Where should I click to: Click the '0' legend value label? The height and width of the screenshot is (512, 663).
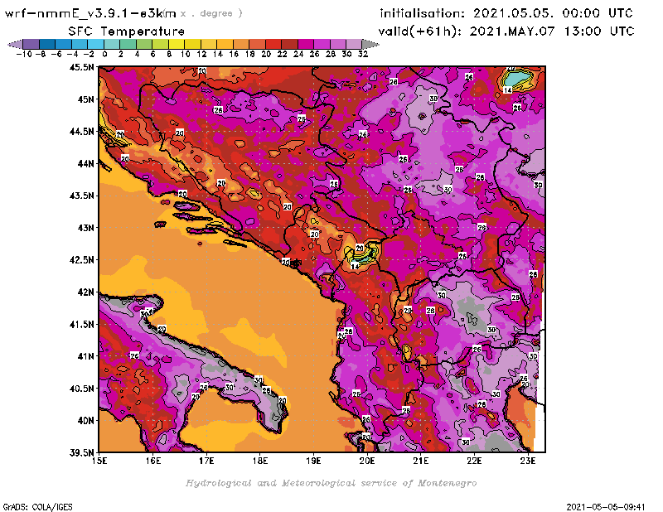pyautogui.click(x=104, y=54)
